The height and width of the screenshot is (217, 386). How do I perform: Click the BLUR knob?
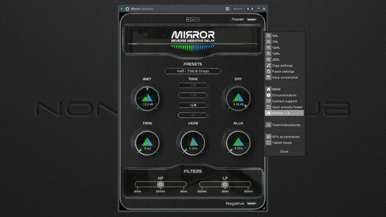pos(238,143)
